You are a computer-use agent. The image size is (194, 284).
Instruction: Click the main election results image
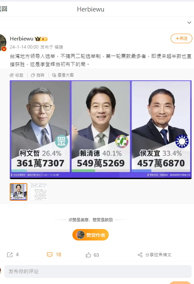click(x=101, y=130)
